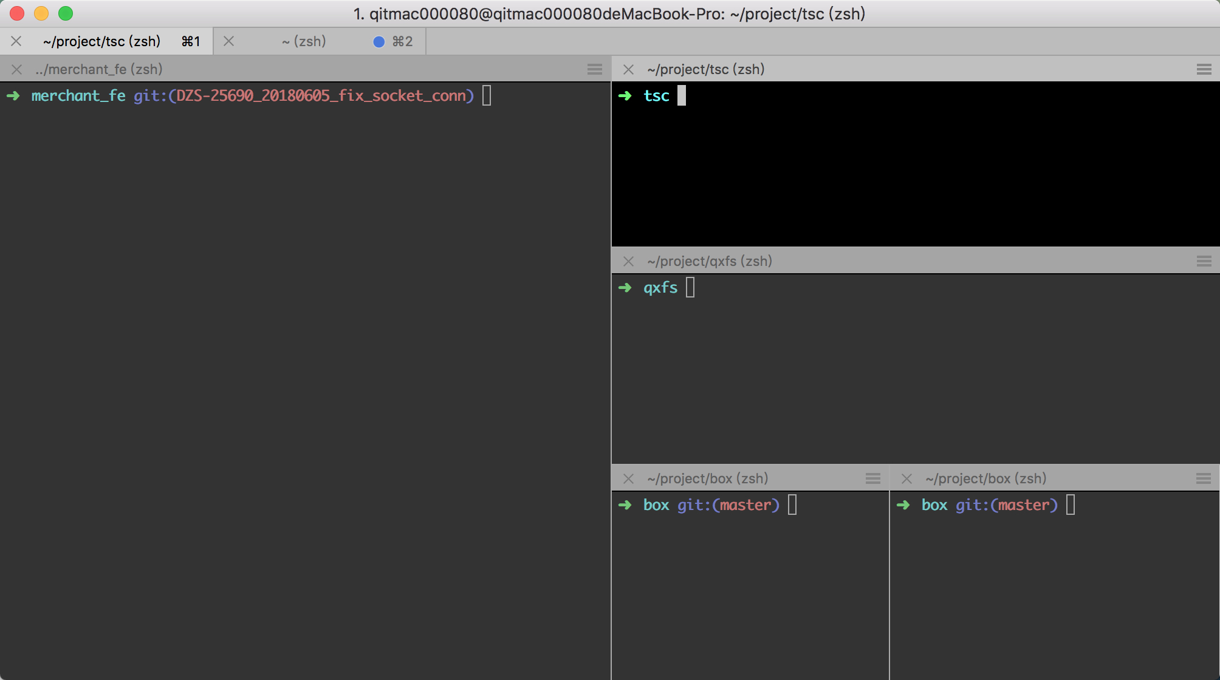Focus the merchant_fe terminal at its cursor
The image size is (1220, 680).
(487, 95)
